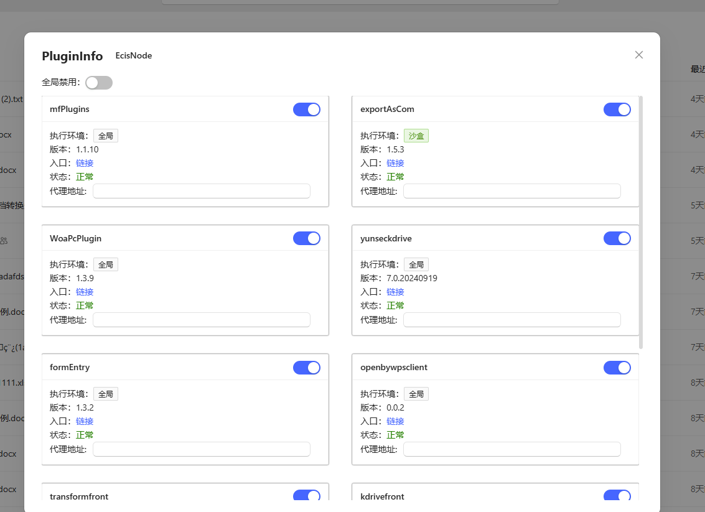Viewport: 705px width, 512px height.
Task: Switch off the yunseckdrive plugin
Action: (x=617, y=238)
